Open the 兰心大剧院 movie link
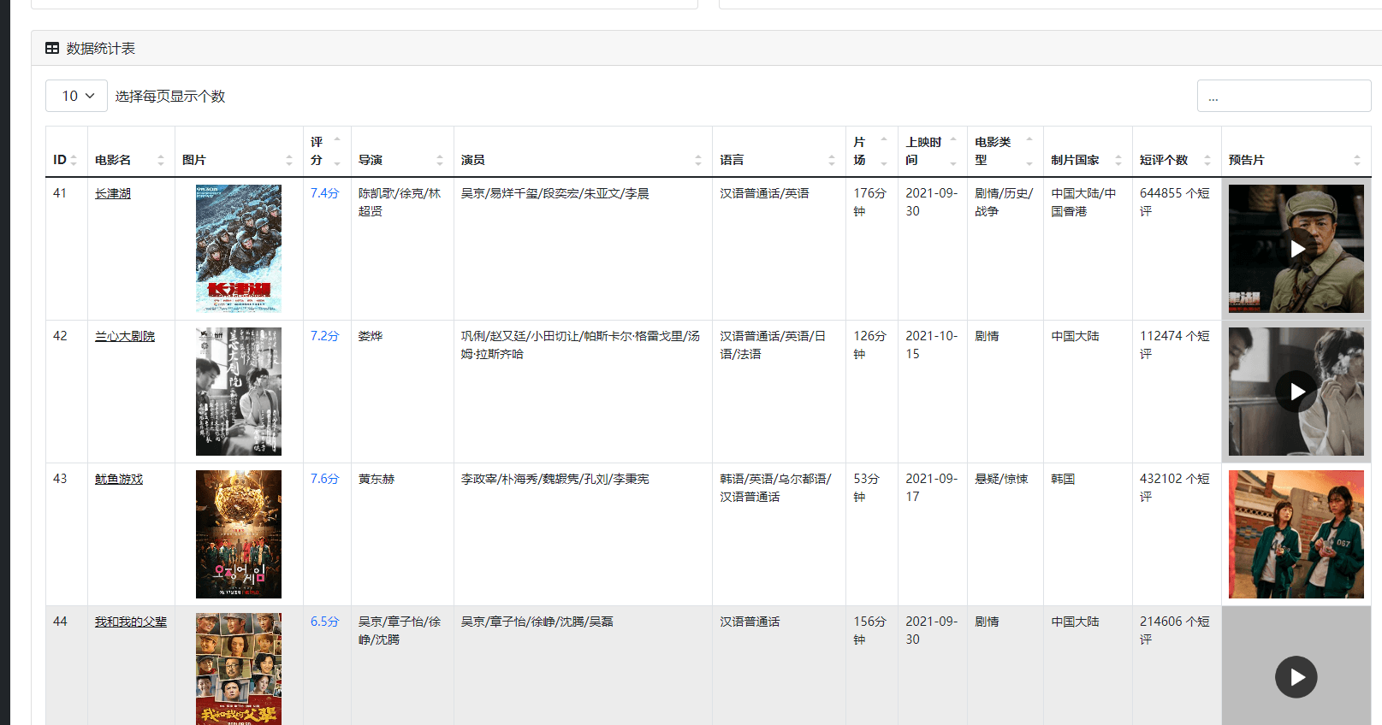 tap(125, 337)
